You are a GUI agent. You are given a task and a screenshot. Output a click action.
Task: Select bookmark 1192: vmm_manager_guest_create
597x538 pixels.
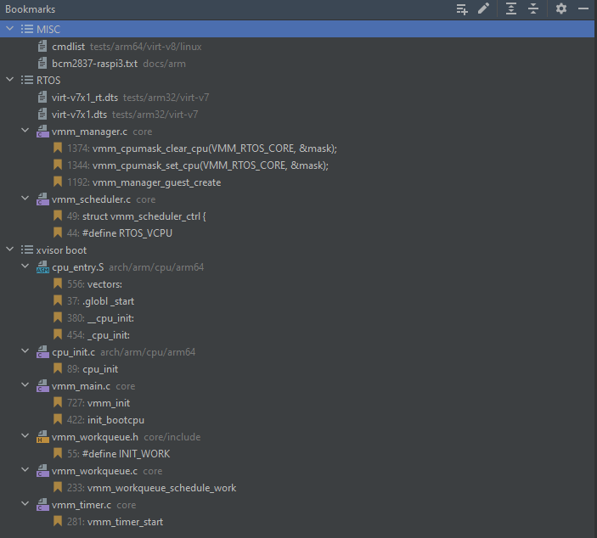click(144, 182)
